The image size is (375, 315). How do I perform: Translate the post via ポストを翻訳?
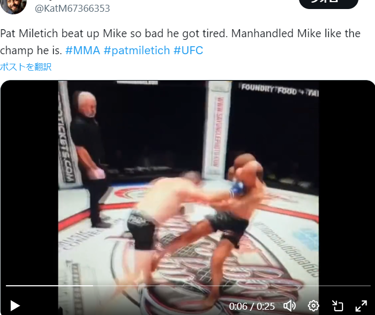pyautogui.click(x=26, y=67)
